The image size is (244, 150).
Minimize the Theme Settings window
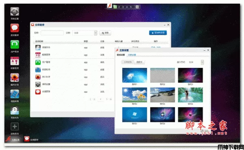tap(205, 50)
